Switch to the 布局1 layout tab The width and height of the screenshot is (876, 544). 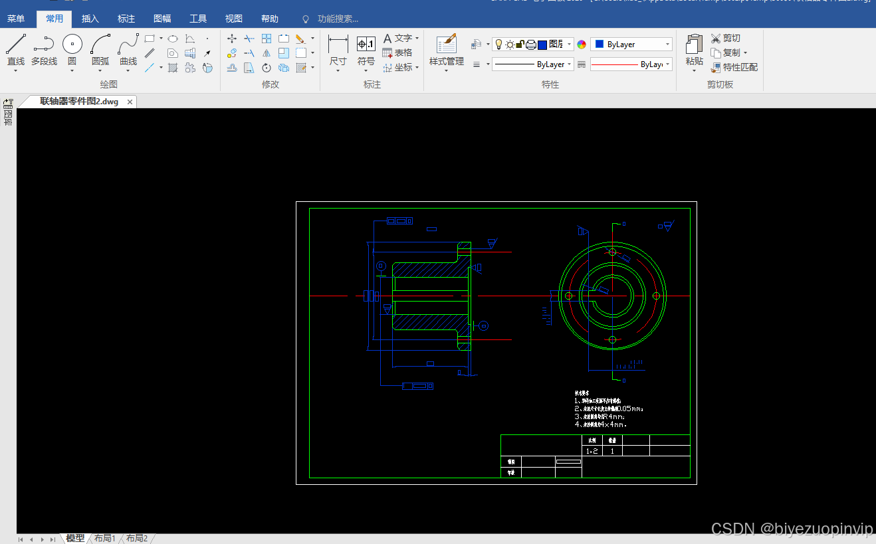pos(105,538)
